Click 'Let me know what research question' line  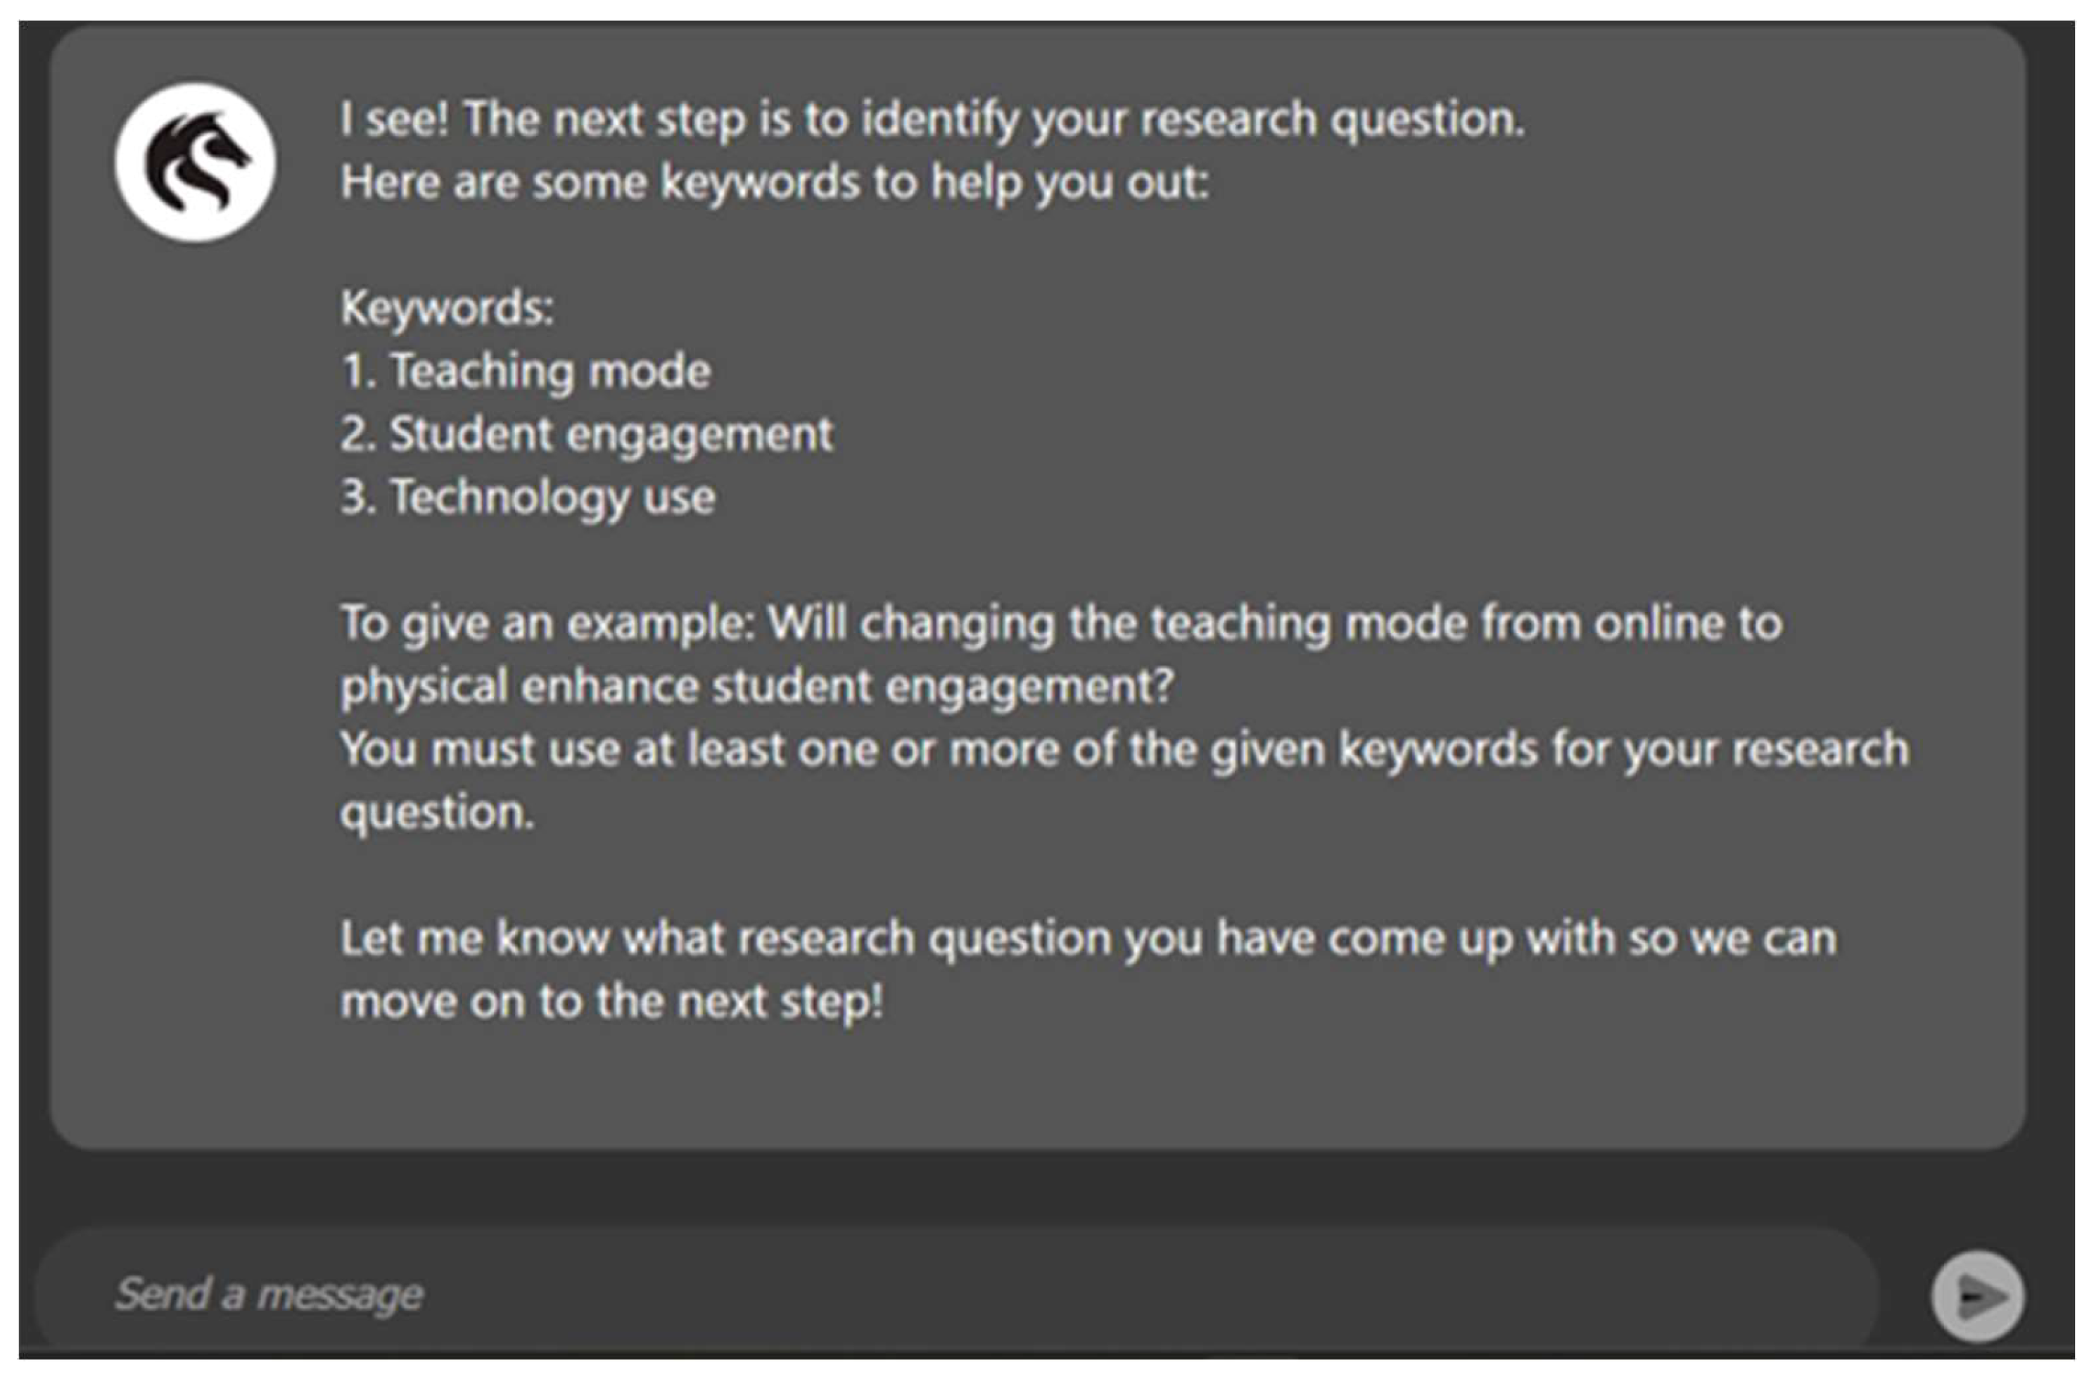pos(1088,939)
